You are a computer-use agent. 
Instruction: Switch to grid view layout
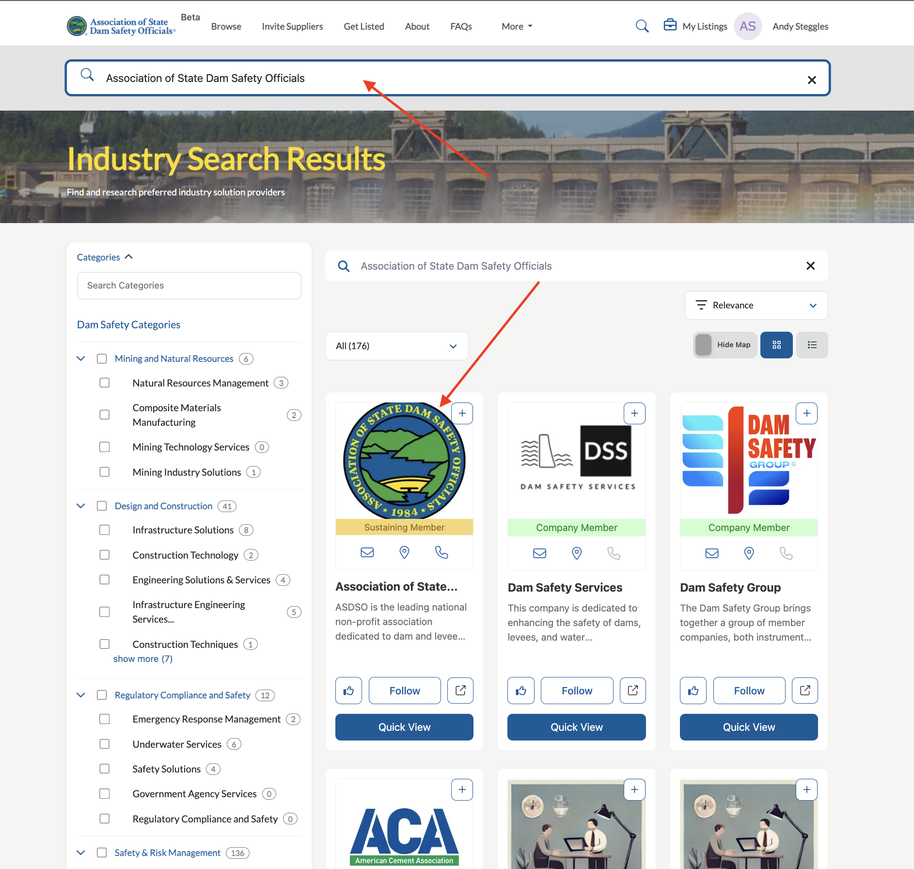click(x=776, y=345)
